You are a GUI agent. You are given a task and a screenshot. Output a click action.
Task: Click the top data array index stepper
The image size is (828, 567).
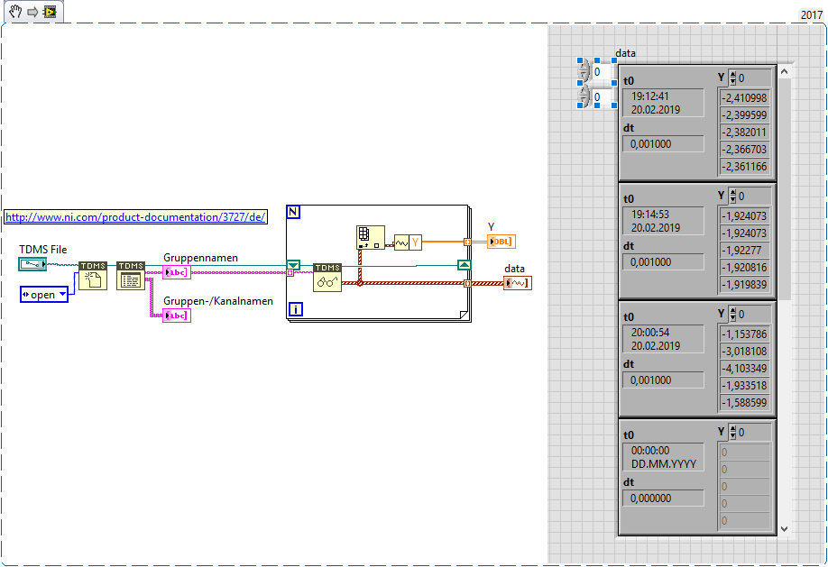584,71
